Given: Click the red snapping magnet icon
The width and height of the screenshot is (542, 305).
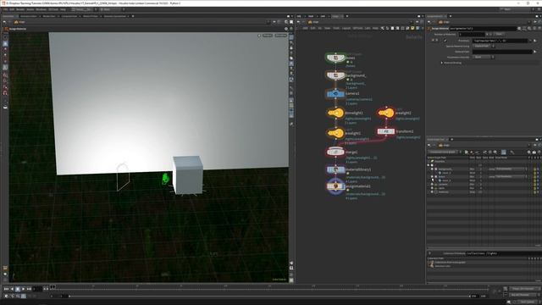Looking at the screenshot, I should [x=5, y=93].
